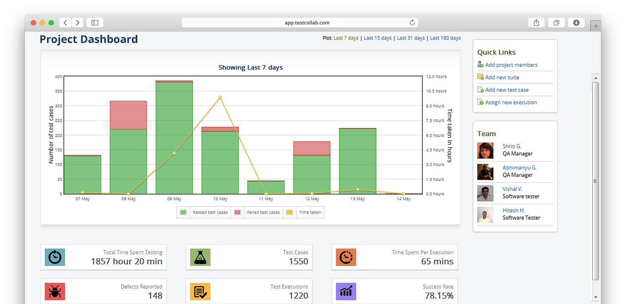
Task: Click the Passed test cases legend label
Action: (x=210, y=213)
